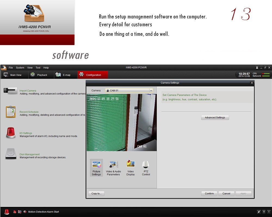
Task: Click the Import Camera icon
Action: pyautogui.click(x=10, y=91)
